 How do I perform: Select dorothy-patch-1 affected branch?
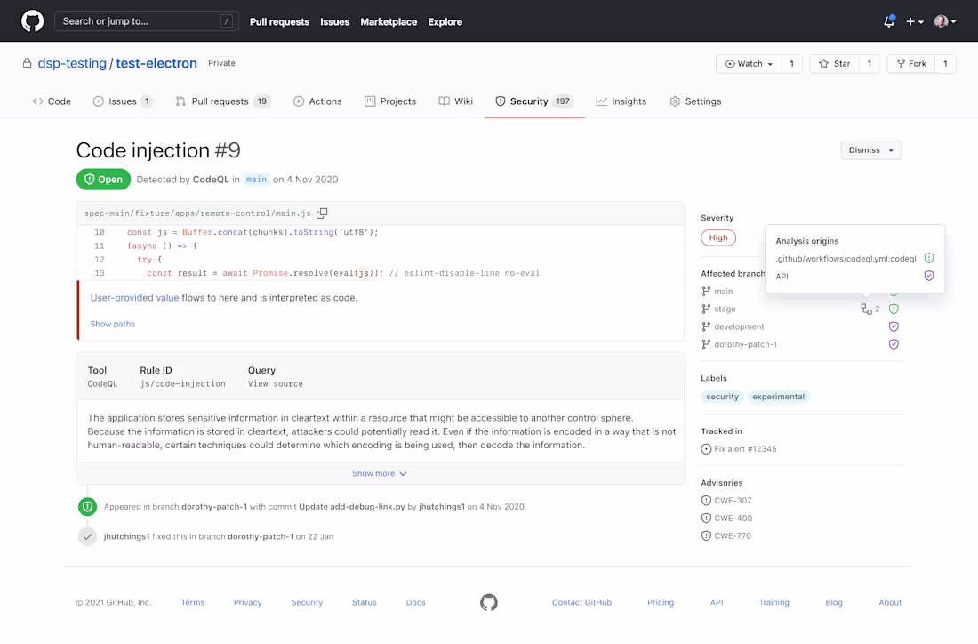click(x=739, y=344)
